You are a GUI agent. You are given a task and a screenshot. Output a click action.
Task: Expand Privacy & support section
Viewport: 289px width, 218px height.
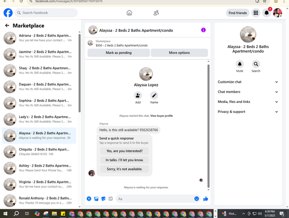coord(248,112)
